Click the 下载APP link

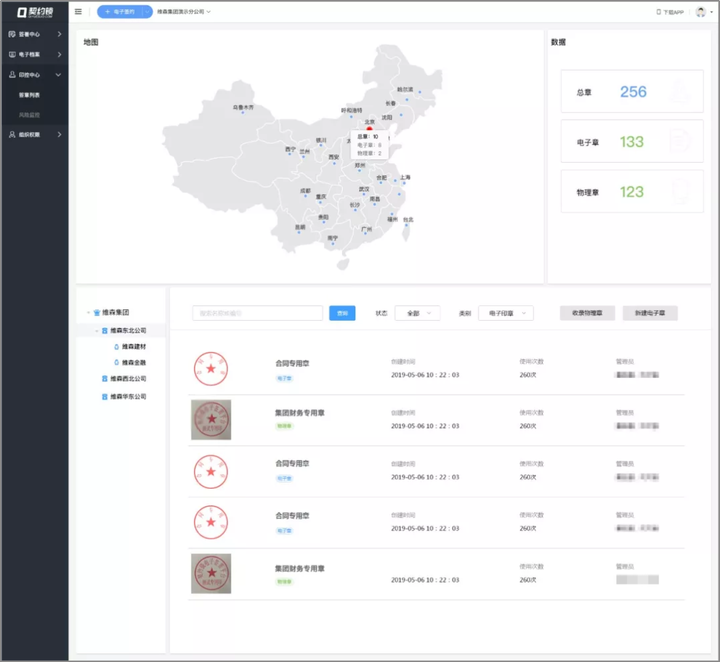(673, 13)
